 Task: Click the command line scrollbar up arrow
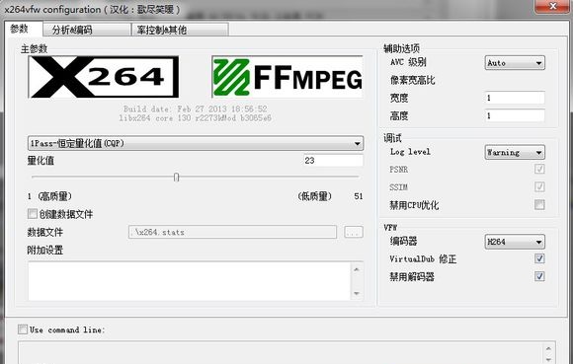(x=548, y=348)
